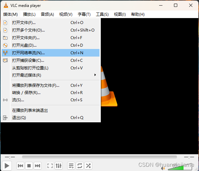Click the remaining time label at right
This screenshot has width=199, height=171.
(x=189, y=157)
